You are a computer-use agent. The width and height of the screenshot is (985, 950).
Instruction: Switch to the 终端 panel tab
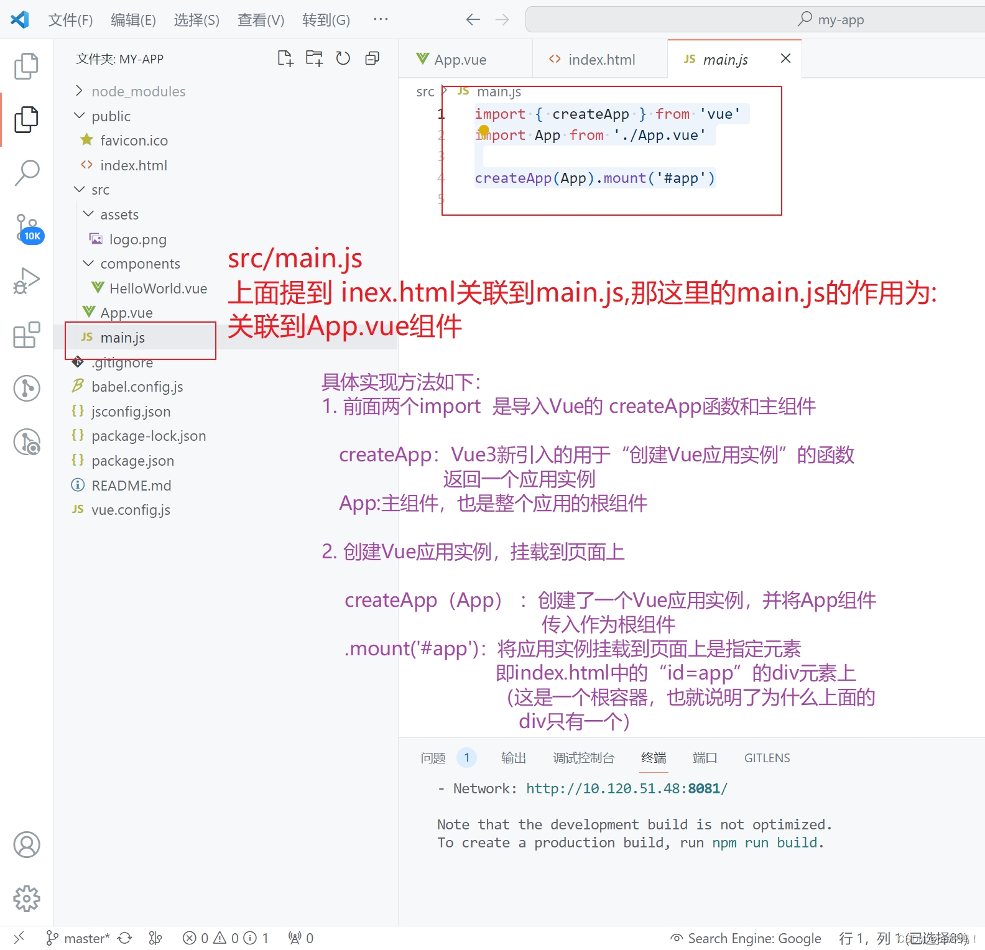[654, 758]
